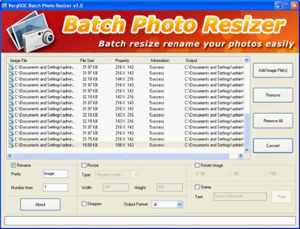Click the Add Image File(s) button
Viewport: 300px width, 229px height.
[x=273, y=70]
